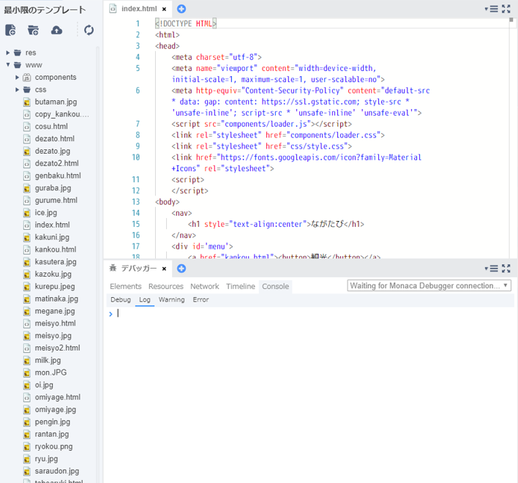The image size is (518, 483).
Task: Select pengin.jpg in the file tree
Action: [x=53, y=422]
